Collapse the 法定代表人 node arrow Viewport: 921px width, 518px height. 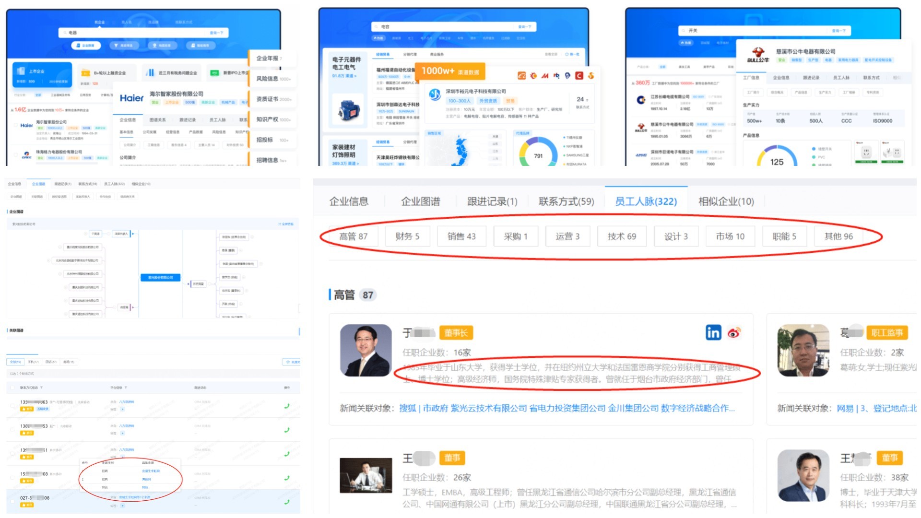click(132, 234)
